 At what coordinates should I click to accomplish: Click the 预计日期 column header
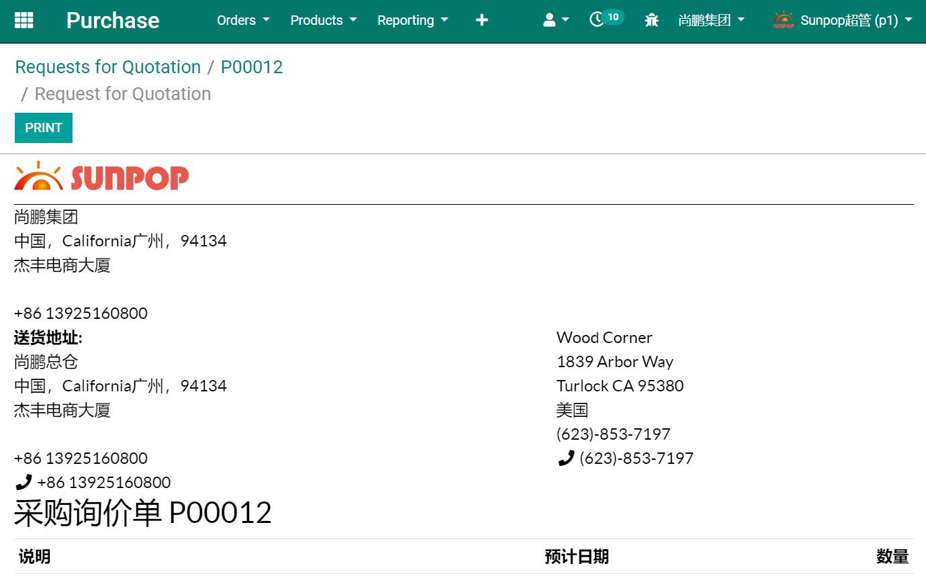click(577, 557)
